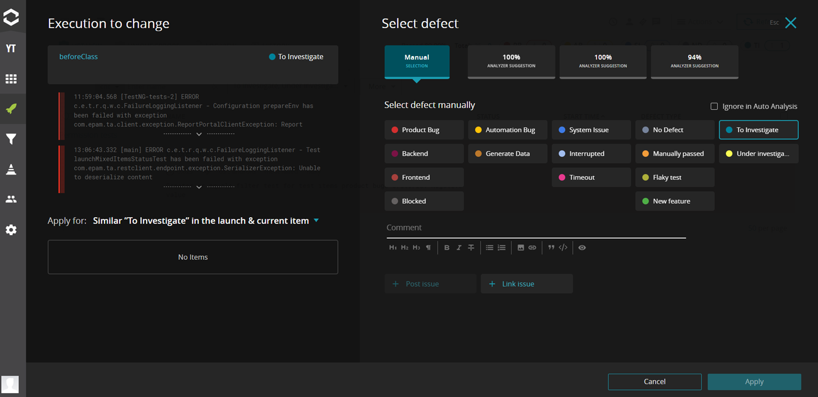Click the Esc label near close
The height and width of the screenshot is (397, 818).
[x=774, y=23]
